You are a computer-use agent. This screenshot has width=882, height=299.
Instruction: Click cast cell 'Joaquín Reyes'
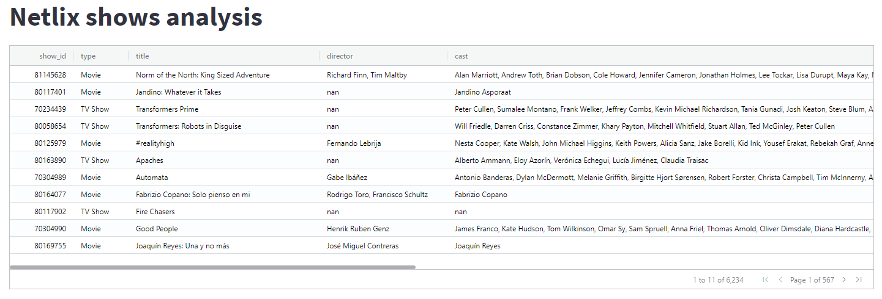pyautogui.click(x=477, y=246)
